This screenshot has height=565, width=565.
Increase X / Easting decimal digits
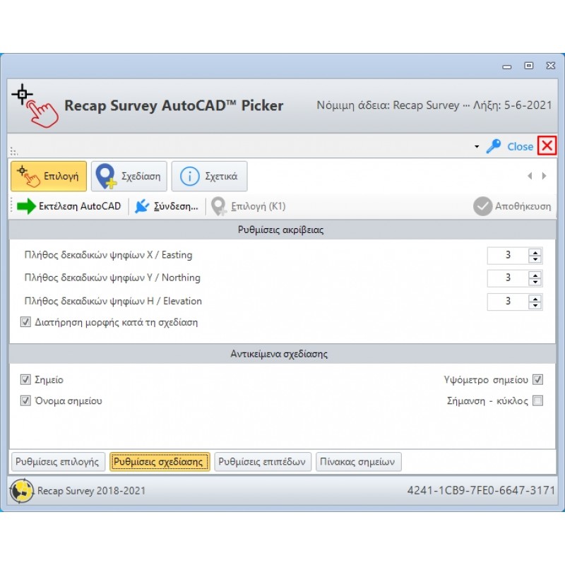pos(535,252)
